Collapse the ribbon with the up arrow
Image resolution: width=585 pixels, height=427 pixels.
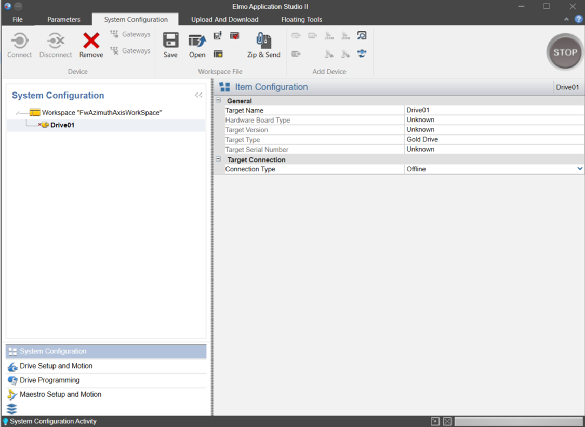566,19
